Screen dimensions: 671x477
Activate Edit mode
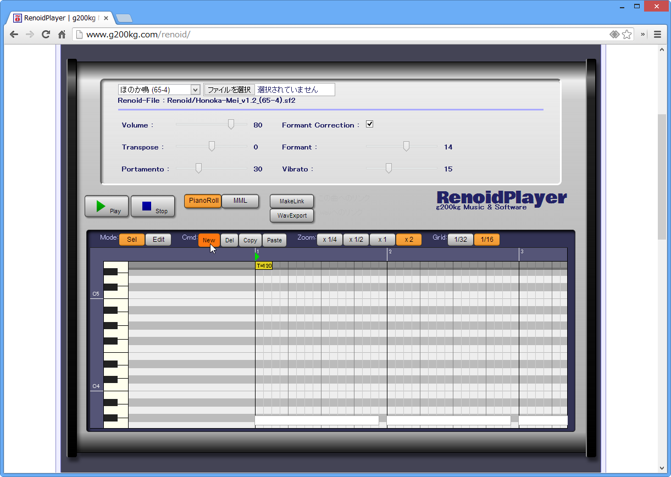click(x=158, y=240)
